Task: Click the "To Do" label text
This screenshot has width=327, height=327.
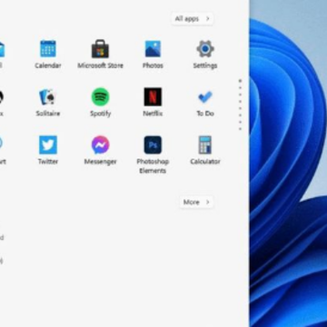Action: tap(205, 114)
